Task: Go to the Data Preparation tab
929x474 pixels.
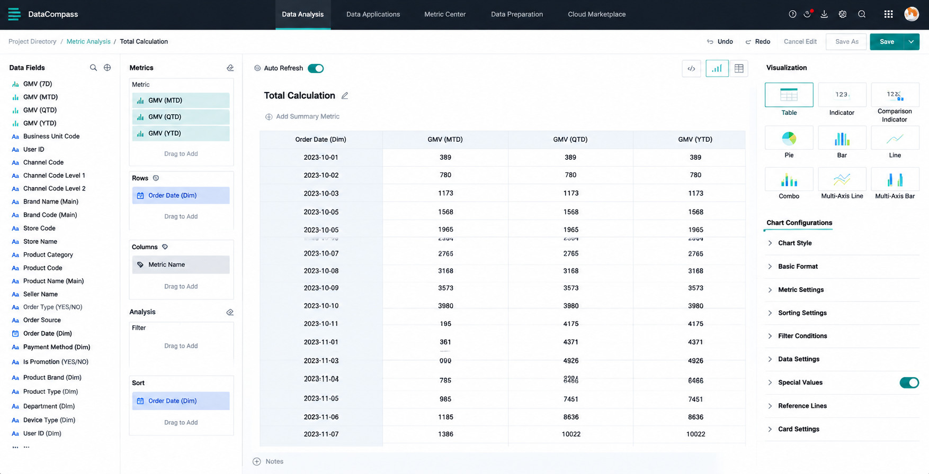Action: pos(517,14)
